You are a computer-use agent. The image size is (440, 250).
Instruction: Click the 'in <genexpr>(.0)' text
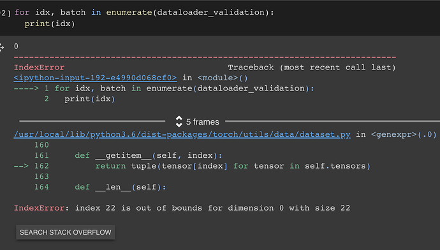[396, 134]
